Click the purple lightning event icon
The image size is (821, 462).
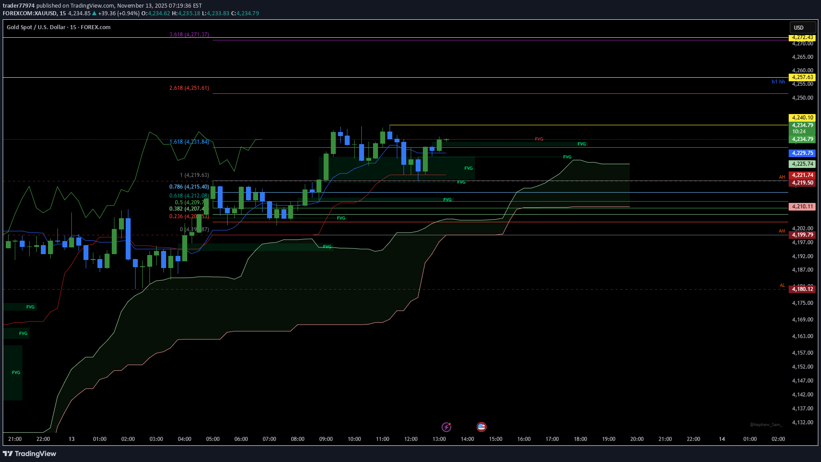click(446, 427)
